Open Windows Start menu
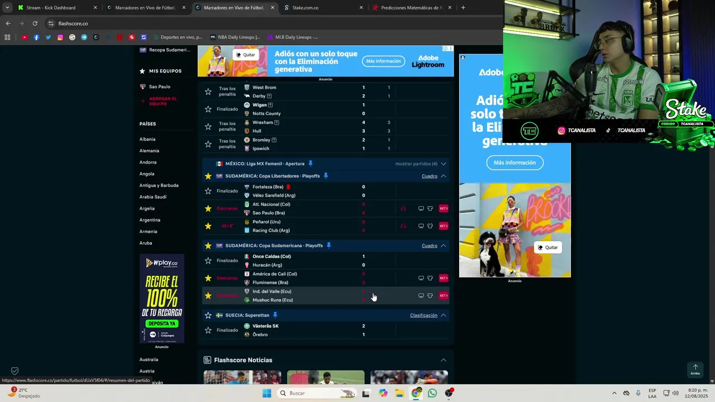 click(x=266, y=393)
